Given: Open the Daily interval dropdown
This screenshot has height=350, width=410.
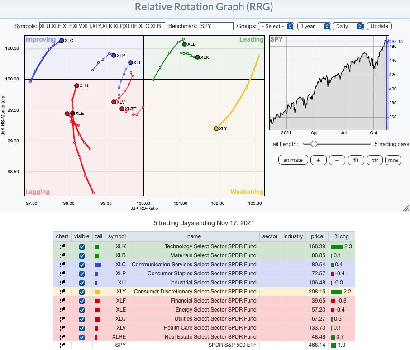Looking at the screenshot, I should (348, 26).
